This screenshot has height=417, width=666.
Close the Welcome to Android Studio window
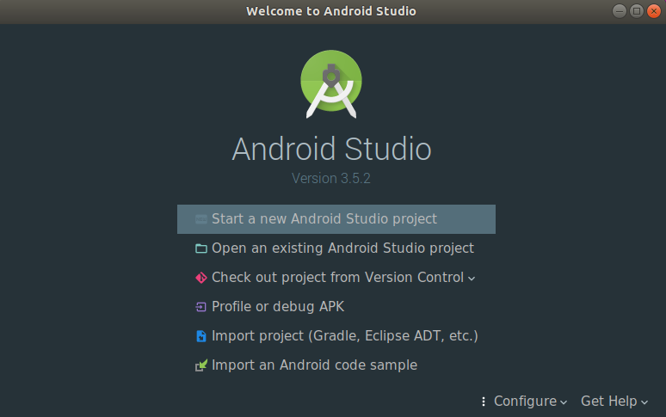point(654,11)
